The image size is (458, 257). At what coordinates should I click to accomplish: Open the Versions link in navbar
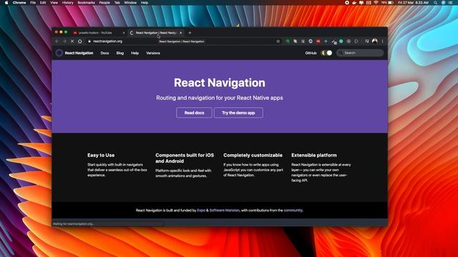(x=153, y=53)
